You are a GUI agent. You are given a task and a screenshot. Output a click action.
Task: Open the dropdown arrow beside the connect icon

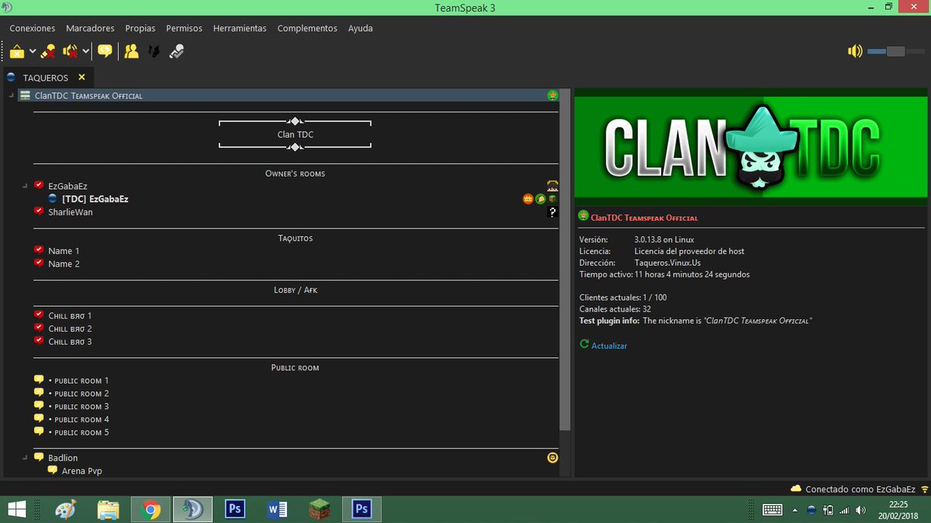33,51
